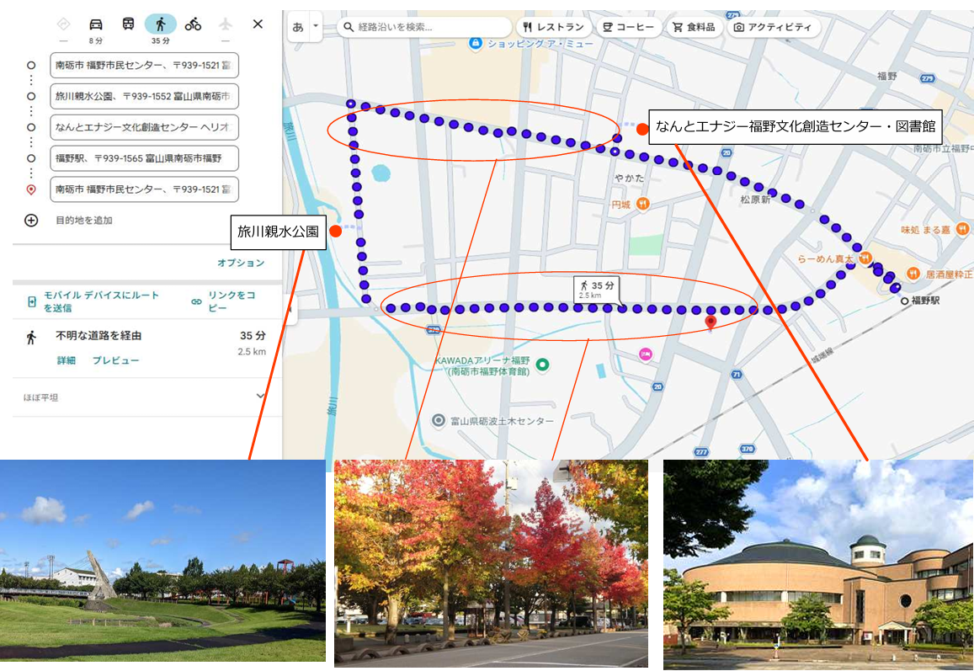Click the やかた map label
This screenshot has height=671, width=974.
coord(629,178)
